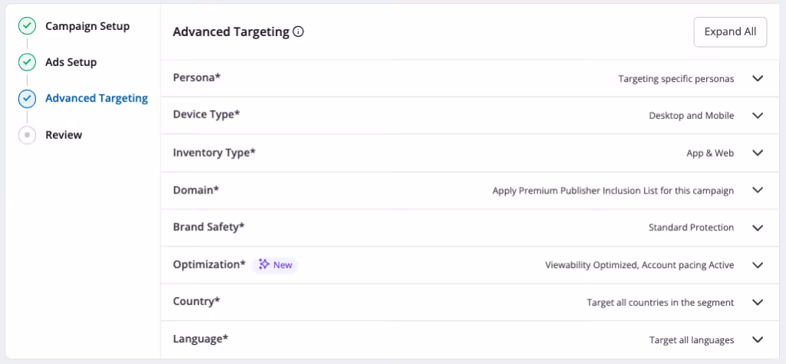Click the Advanced Targeting info icon
786x364 pixels.
pyautogui.click(x=299, y=32)
